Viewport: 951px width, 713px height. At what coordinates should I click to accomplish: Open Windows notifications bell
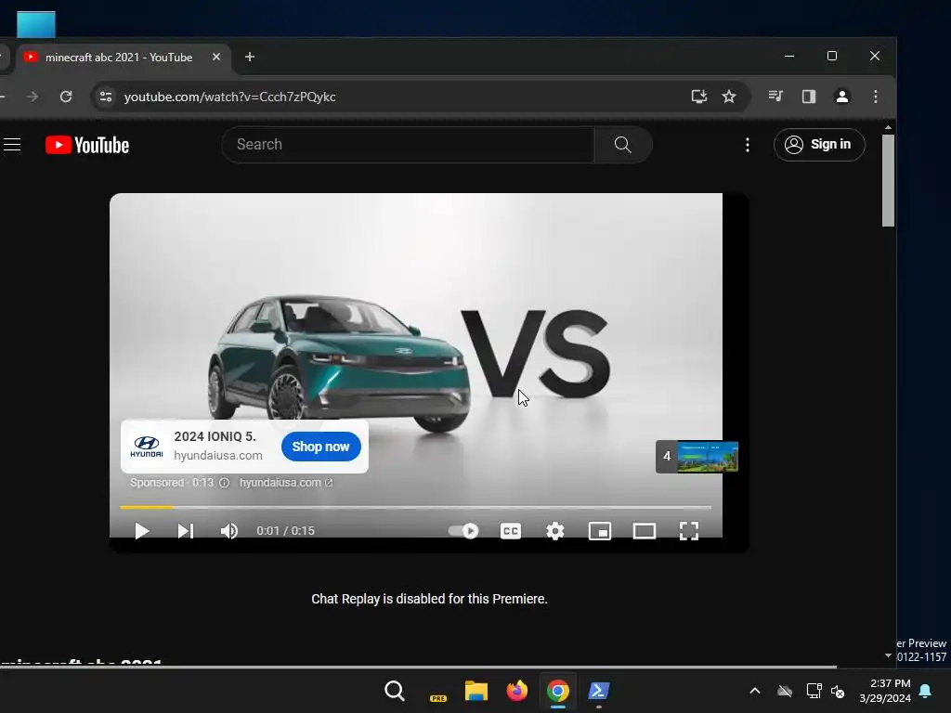click(x=926, y=691)
